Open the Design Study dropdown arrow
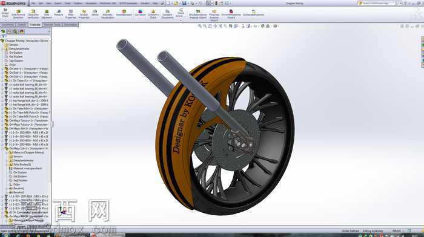424x237 pixels. click(5, 20)
